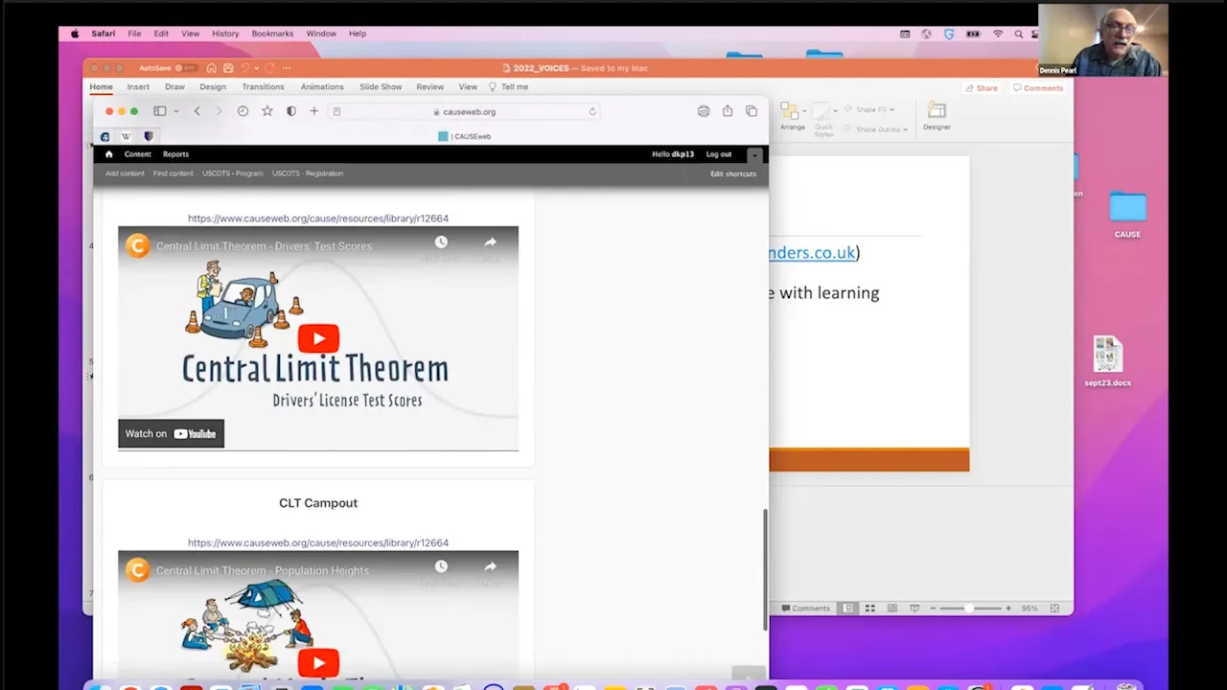This screenshot has height=690, width=1227.
Task: Open USCOTS - Registration shortcut
Action: pyautogui.click(x=308, y=173)
